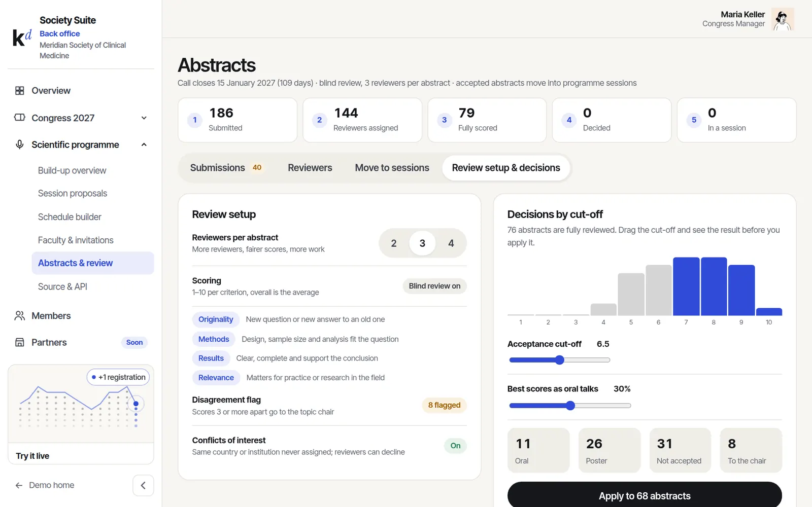
Task: Set reviewers per abstract to 2
Action: pos(394,243)
